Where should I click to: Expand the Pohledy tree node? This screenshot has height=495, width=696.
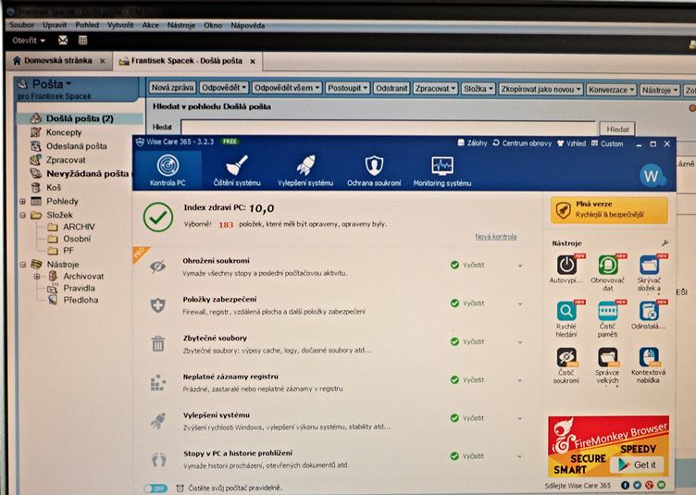click(22, 202)
